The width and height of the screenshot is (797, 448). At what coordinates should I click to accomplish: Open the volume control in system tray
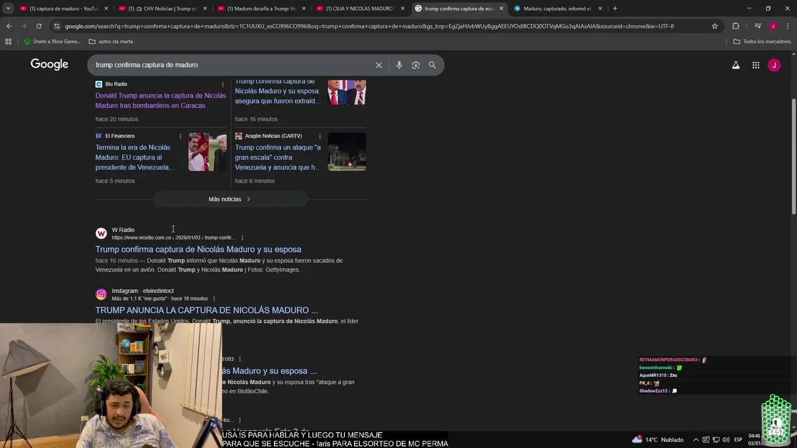point(726,439)
